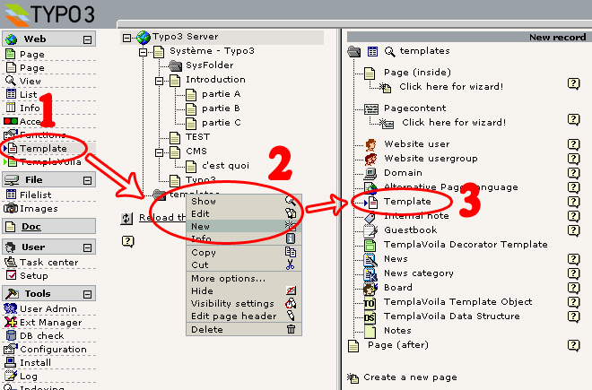Open the DB check module icon
This screenshot has width=592, height=390.
(x=11, y=335)
